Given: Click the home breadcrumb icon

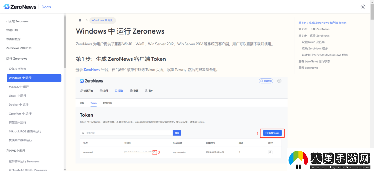Looking at the screenshot, I should [80, 20].
